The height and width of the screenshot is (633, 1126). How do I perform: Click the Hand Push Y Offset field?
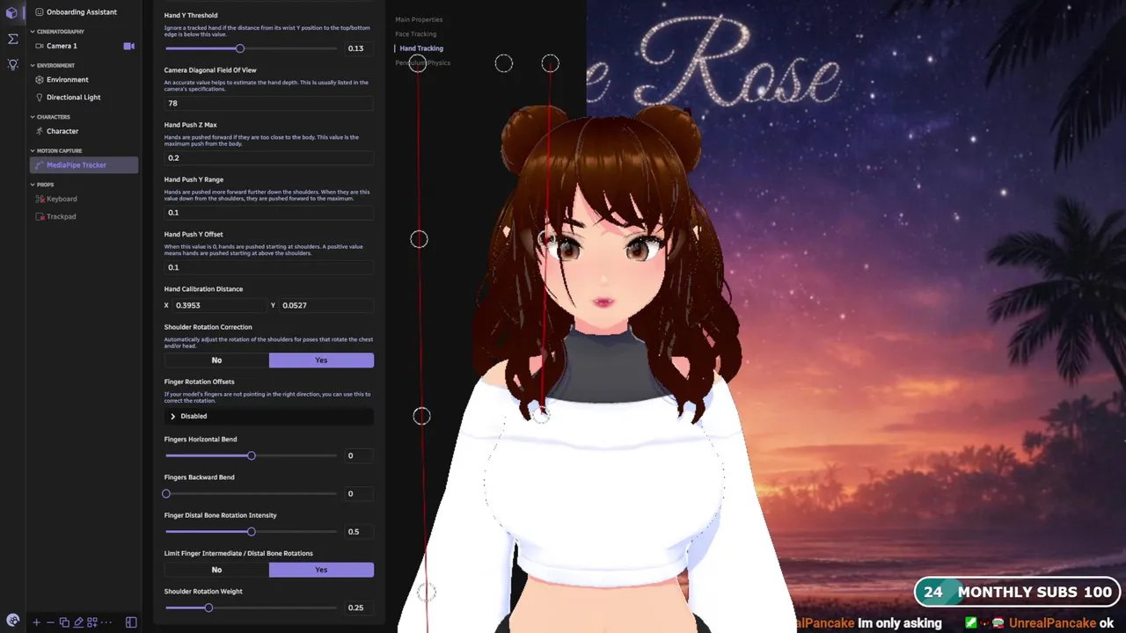click(x=269, y=267)
